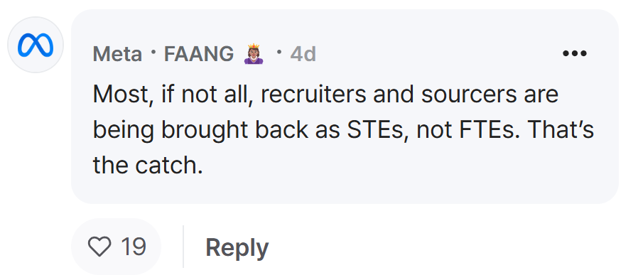Click the phrase "the catch." in comment
The width and height of the screenshot is (638, 280).
148,166
